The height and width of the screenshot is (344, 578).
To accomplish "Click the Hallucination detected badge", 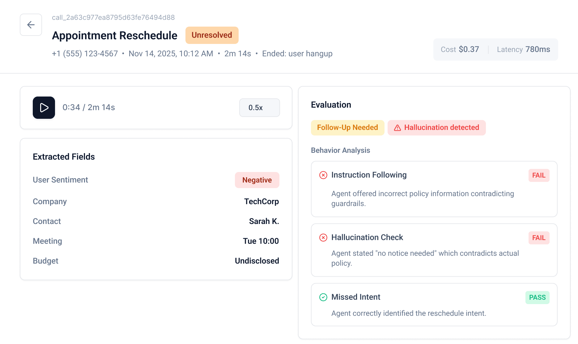I will coord(436,127).
